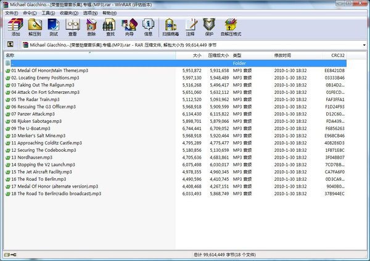Screen dimensions: 370x261
Task: Click the status bar total 99,614,449 text
Action: click(224, 255)
